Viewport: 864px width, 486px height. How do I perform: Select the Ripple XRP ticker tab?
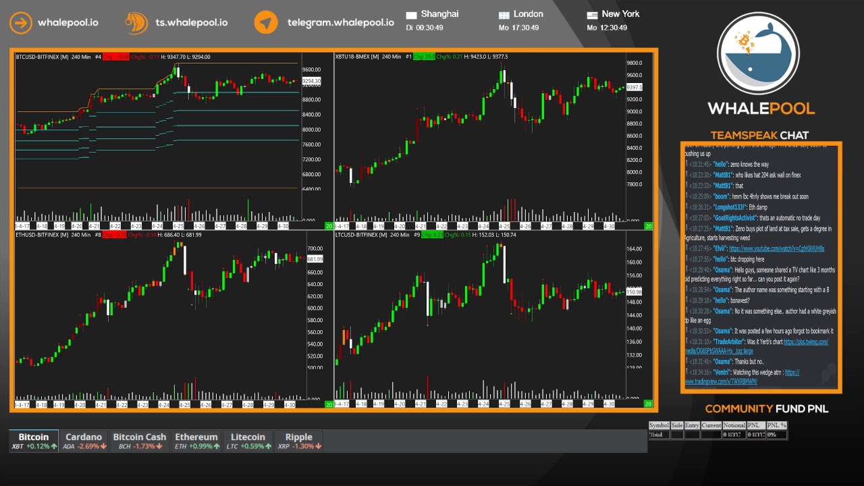tap(299, 441)
